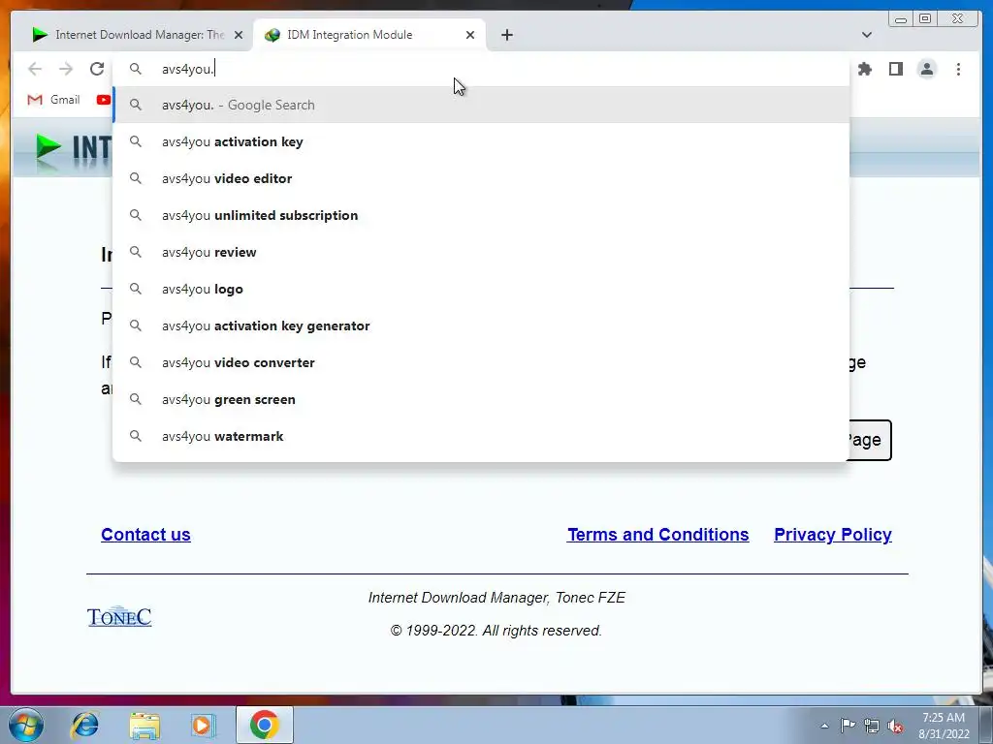The width and height of the screenshot is (993, 744).
Task: Open the Terms and Conditions link
Action: (x=658, y=535)
